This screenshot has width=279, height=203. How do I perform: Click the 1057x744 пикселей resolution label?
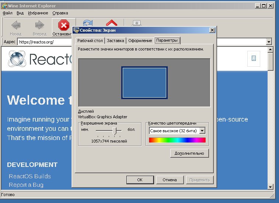point(109,141)
